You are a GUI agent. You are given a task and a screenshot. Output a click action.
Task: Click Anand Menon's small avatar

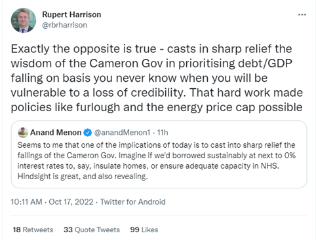23,132
